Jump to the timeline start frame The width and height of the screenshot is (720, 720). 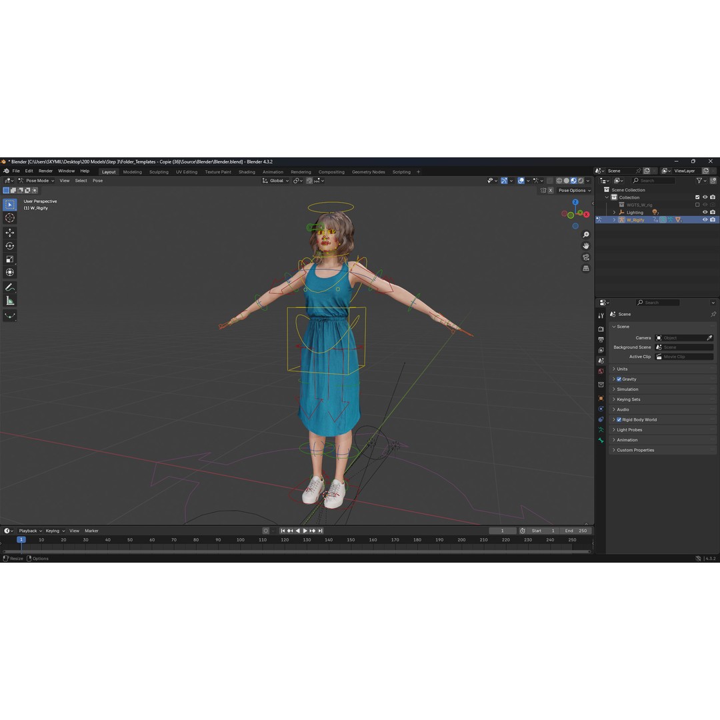coord(283,531)
